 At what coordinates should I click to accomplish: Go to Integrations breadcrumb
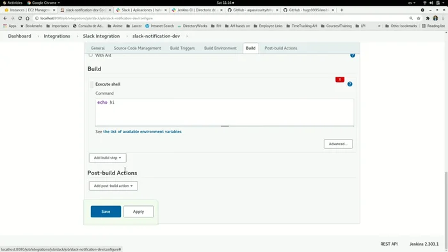click(57, 36)
